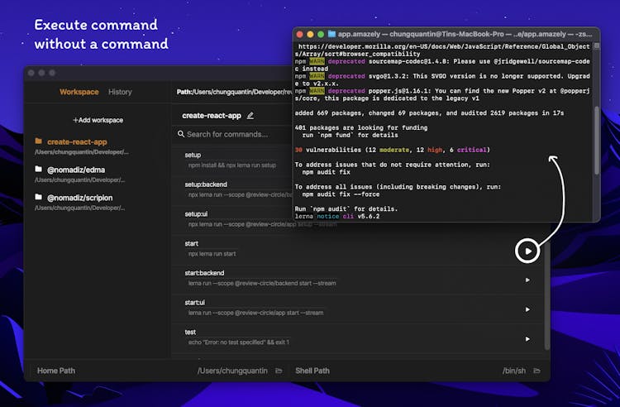Open folder picker for Shell Path
The height and width of the screenshot is (407, 620).
(x=537, y=371)
